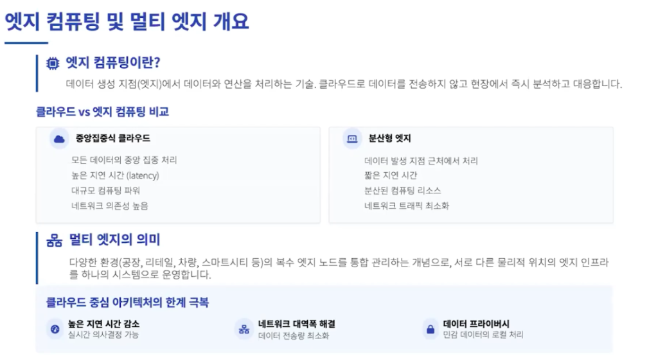Select the main title 엣지 컴퓨팅 및 멀티 엣지 개요

[x=127, y=21]
